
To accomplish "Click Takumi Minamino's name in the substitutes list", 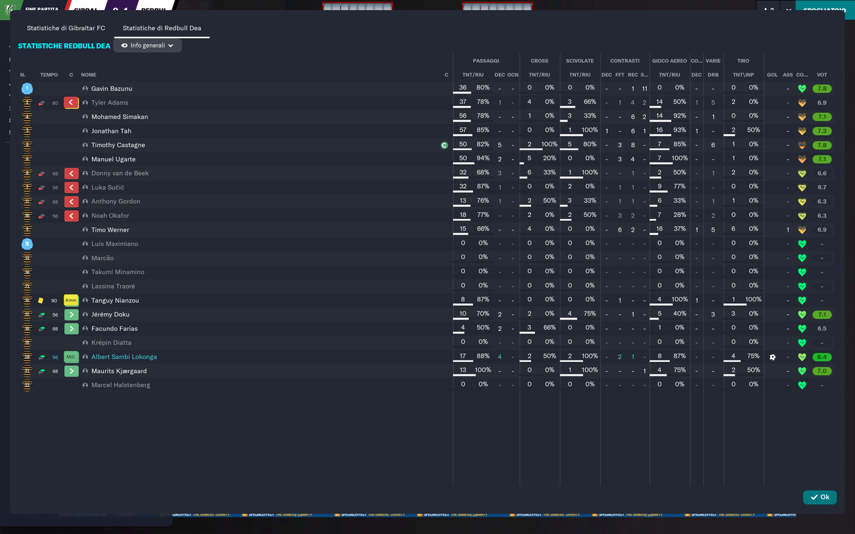I will tap(118, 272).
